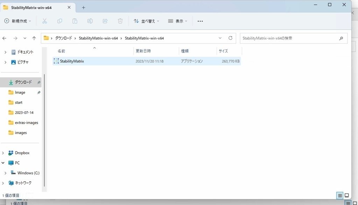
Task: Open Windows (C:) drive
Action: 28,173
